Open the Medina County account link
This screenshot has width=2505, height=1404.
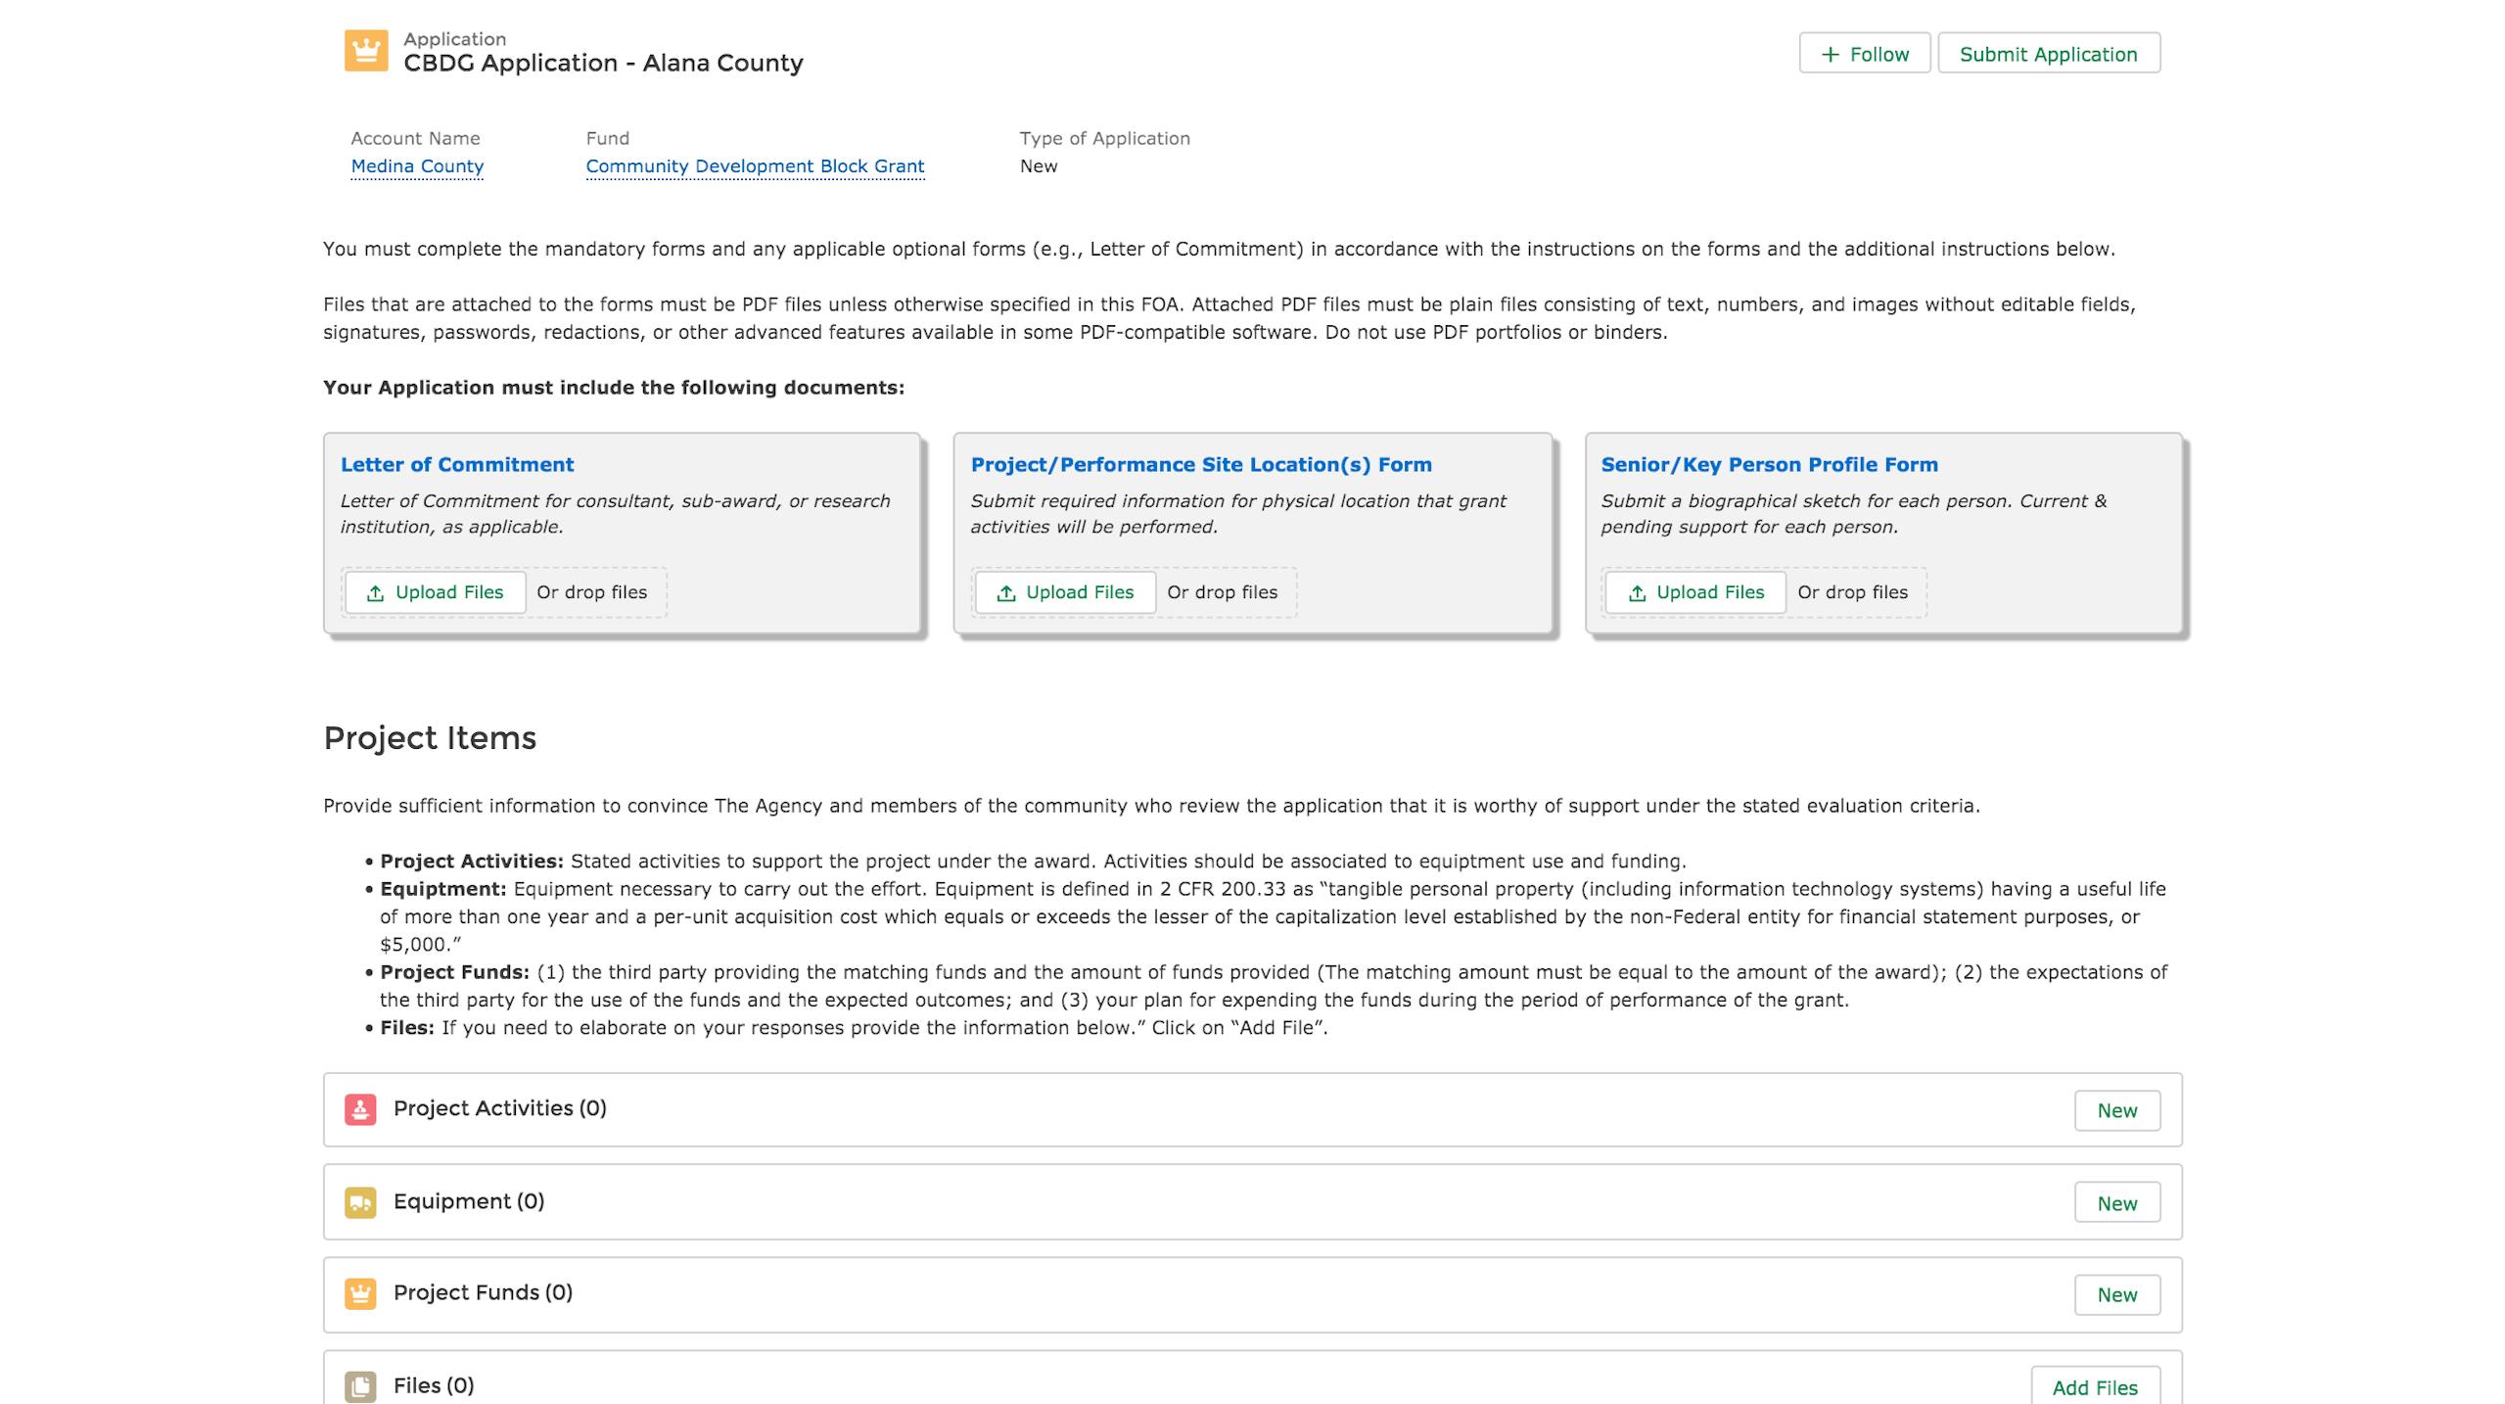[417, 166]
